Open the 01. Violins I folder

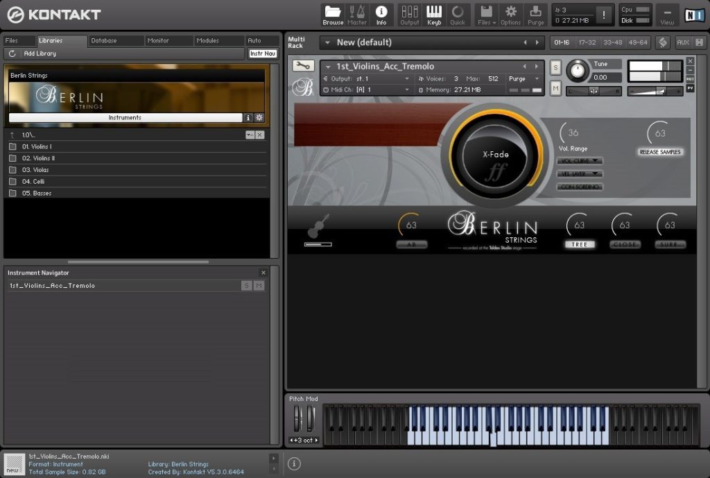pyautogui.click(x=37, y=146)
